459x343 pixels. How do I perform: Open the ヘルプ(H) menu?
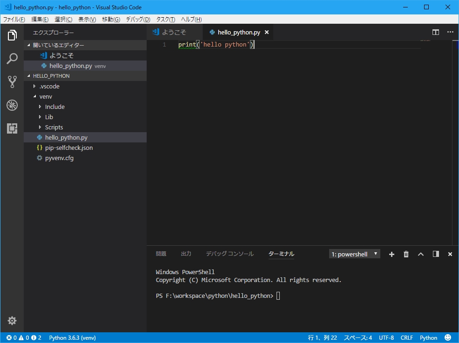pos(191,20)
